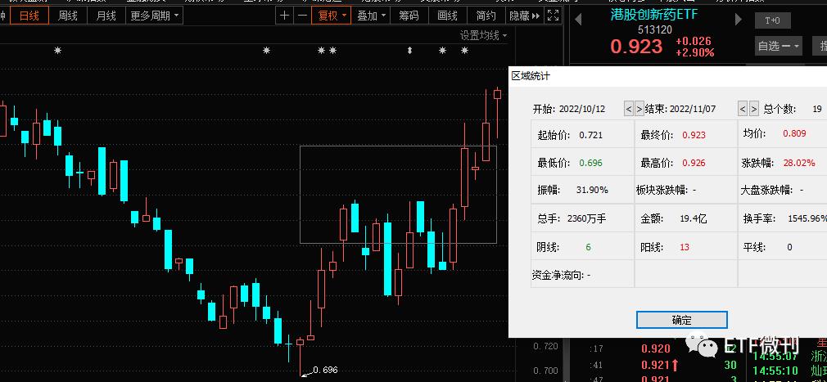Move 开始 date earlier with its < button
The width and height of the screenshot is (827, 382).
click(628, 109)
